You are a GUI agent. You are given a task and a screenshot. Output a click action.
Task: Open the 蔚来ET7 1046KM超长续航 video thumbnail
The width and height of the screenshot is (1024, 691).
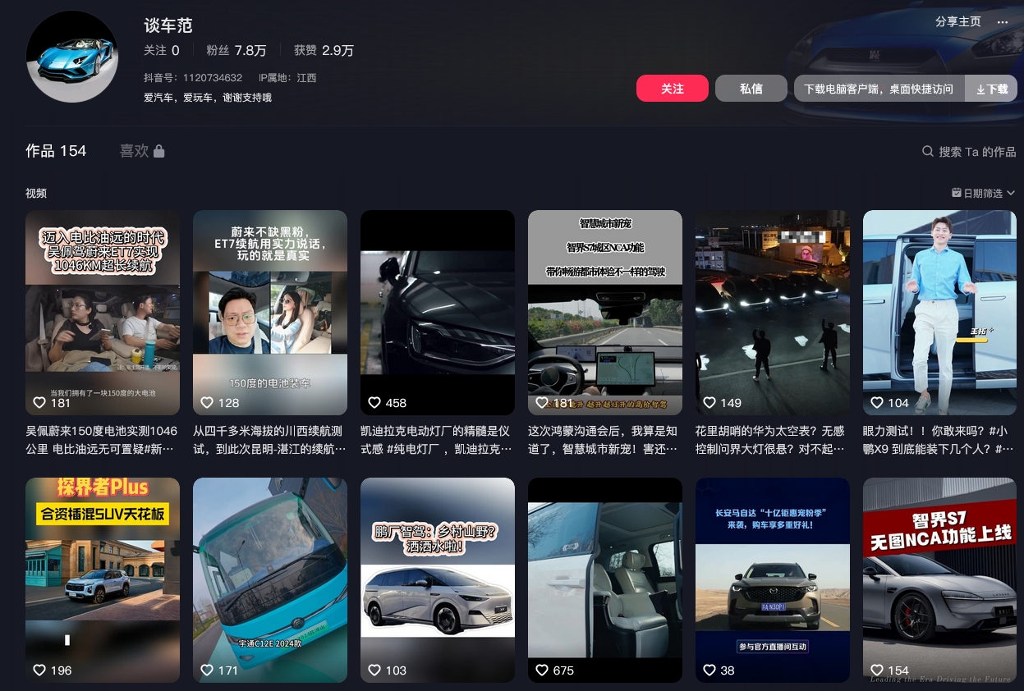pos(103,313)
